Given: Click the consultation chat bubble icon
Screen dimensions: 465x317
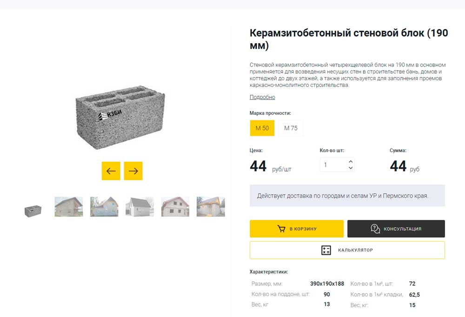Looking at the screenshot, I should [x=375, y=229].
